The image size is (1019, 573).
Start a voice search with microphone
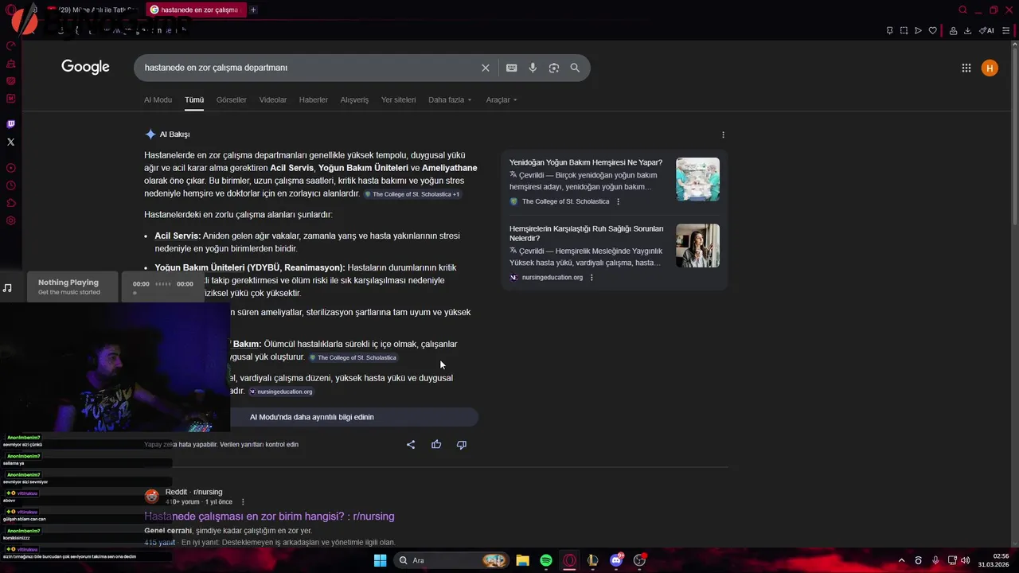pyautogui.click(x=533, y=68)
